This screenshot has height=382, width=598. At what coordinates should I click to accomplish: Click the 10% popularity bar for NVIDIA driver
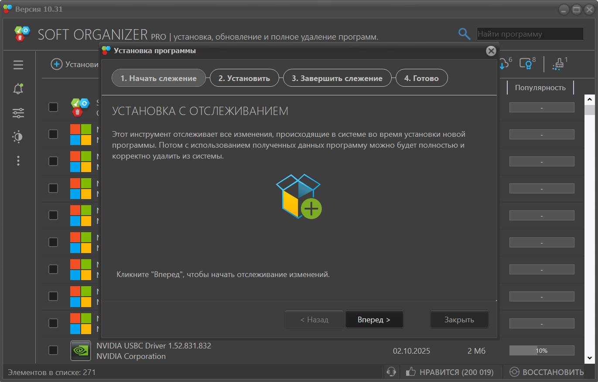(x=542, y=351)
